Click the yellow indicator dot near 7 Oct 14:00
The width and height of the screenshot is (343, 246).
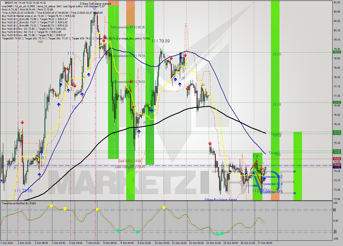(x=97, y=209)
